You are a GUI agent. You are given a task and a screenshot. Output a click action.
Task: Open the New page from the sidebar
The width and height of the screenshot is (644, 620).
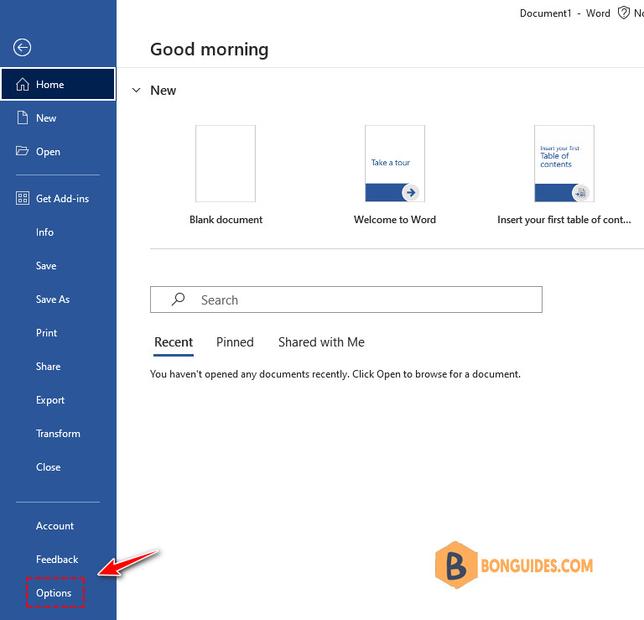58,118
